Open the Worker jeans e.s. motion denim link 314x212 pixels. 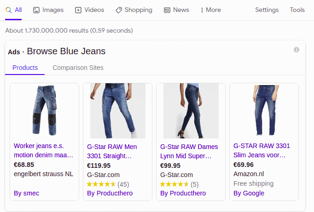coord(43,150)
